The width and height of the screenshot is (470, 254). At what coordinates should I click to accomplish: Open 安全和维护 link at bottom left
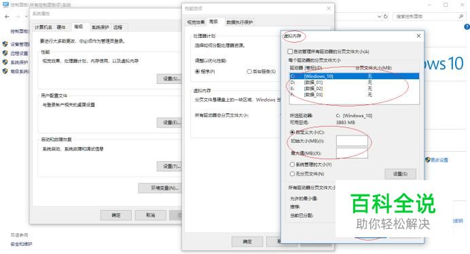(x=21, y=244)
